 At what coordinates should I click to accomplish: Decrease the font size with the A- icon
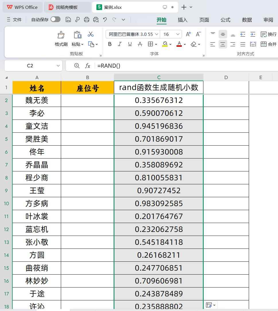point(198,34)
